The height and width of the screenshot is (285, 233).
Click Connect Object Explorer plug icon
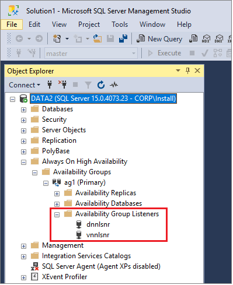(50, 85)
